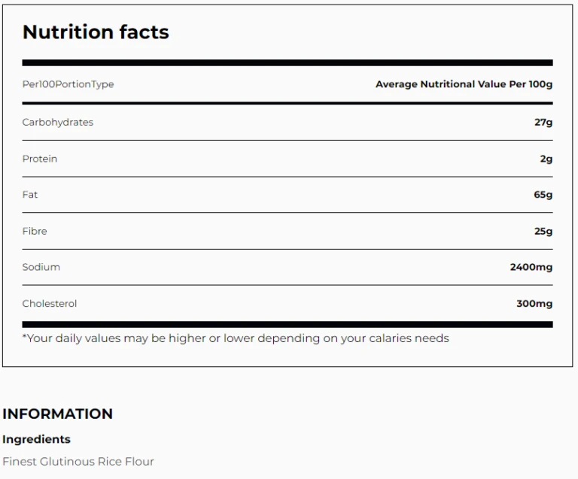Select the 25g fibre value
578x479 pixels.
click(x=543, y=231)
